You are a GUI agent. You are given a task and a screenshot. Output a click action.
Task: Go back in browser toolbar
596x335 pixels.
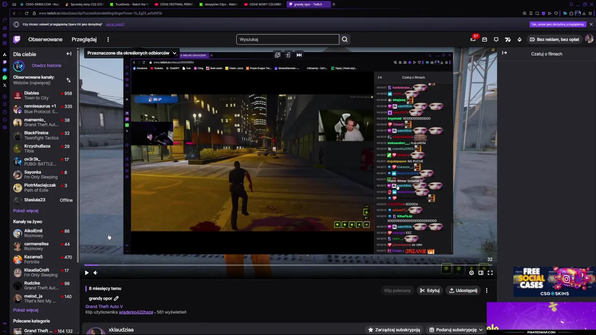pyautogui.click(x=14, y=13)
